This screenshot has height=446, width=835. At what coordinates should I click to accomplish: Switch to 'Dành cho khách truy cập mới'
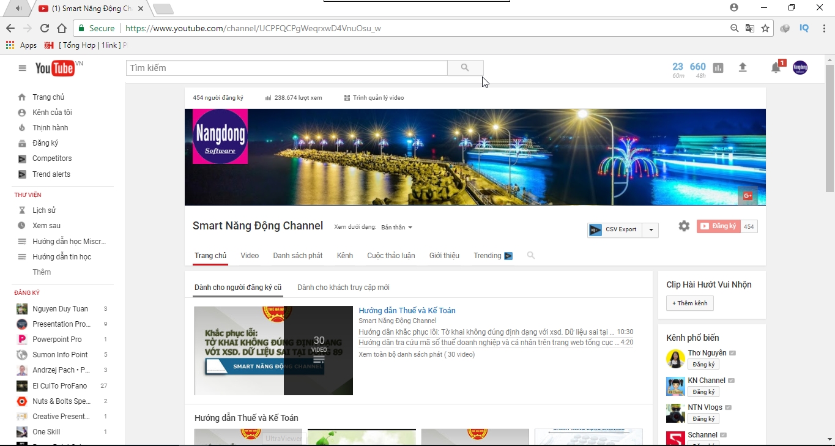(x=343, y=288)
